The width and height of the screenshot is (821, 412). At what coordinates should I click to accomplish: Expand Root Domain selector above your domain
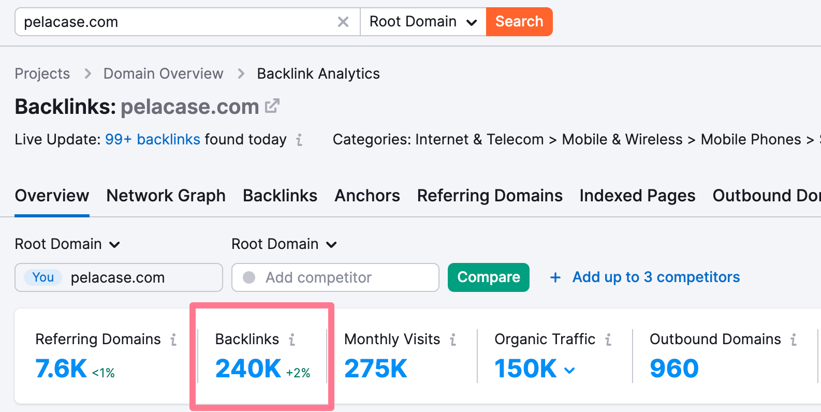[67, 244]
